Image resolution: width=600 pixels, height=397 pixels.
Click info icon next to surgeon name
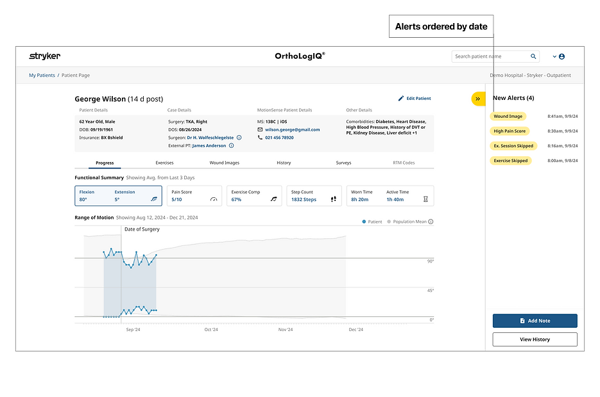(239, 138)
